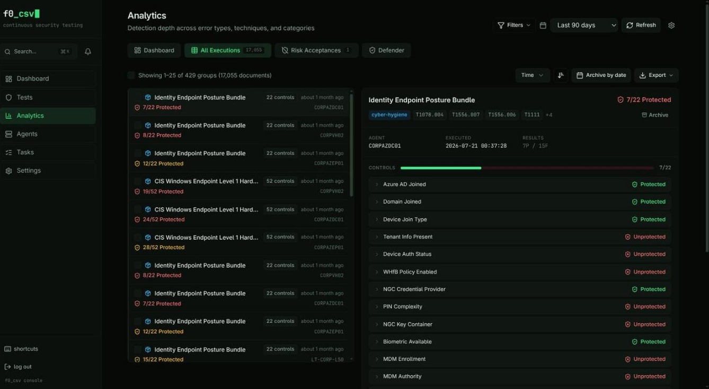Check the CIS Windows 24/52 Protected row box

tap(138, 209)
